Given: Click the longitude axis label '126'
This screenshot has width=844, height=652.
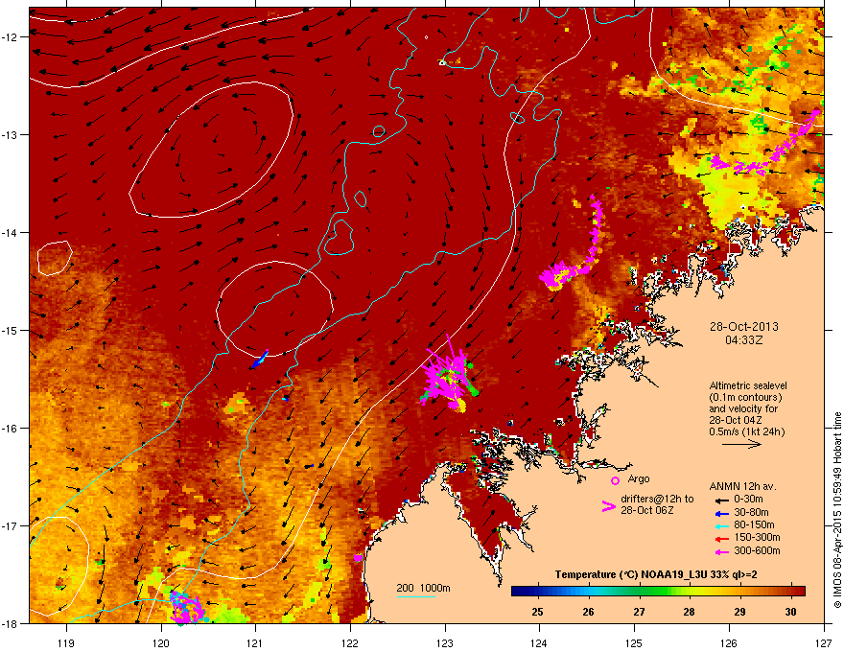Looking at the screenshot, I should point(729,642).
